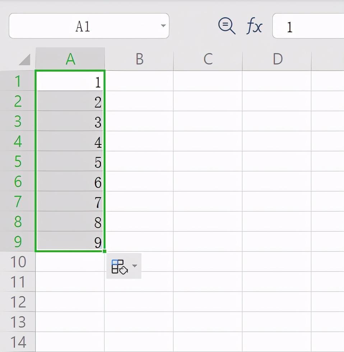Viewport: 344px width, 352px height.
Task: Click cell A9 containing 9
Action: tap(70, 242)
